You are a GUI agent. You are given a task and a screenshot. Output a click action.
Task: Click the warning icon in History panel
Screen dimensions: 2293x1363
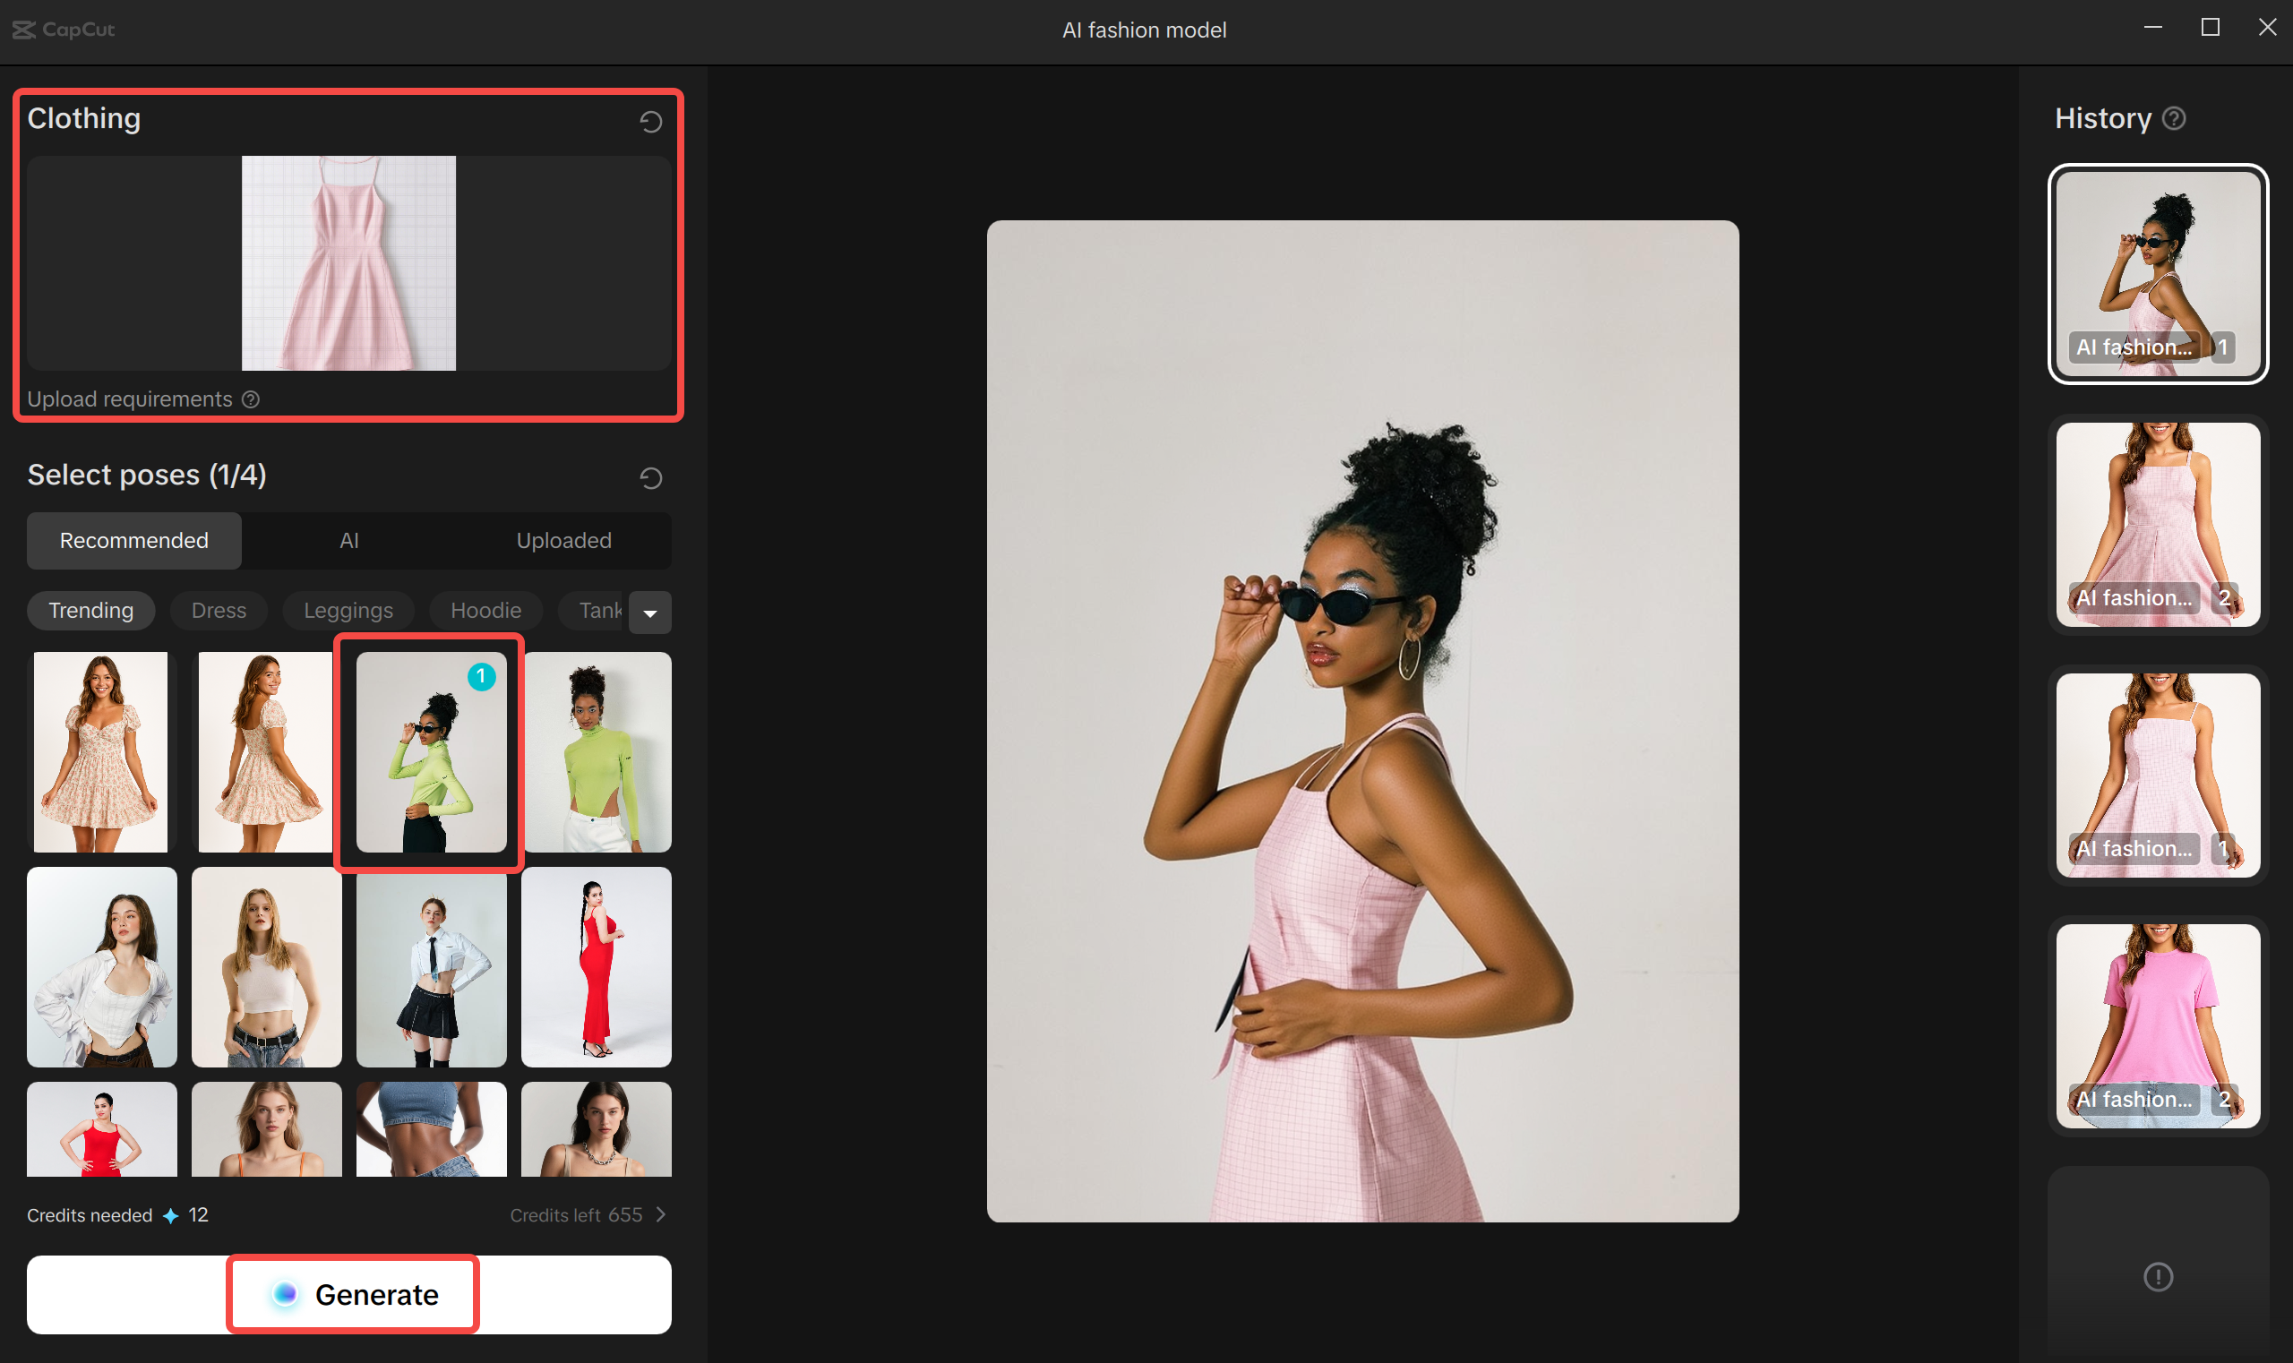tap(2157, 1277)
